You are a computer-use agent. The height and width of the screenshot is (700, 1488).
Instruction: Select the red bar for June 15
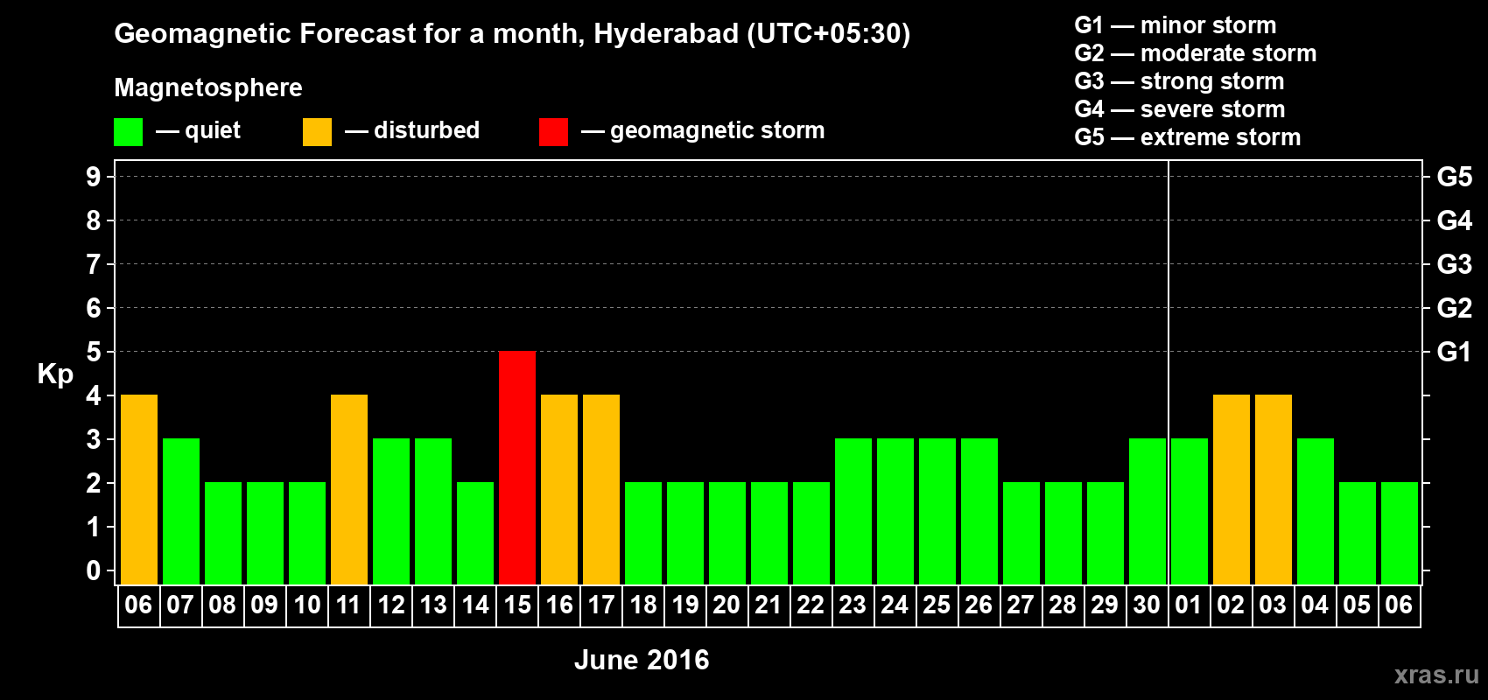517,467
